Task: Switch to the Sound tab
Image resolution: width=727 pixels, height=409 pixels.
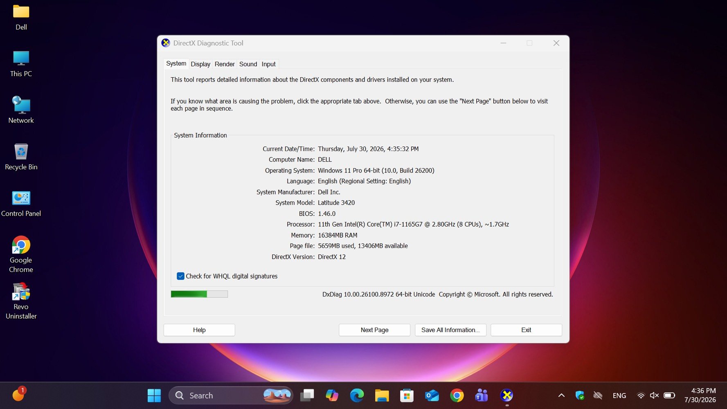Action: [x=248, y=64]
